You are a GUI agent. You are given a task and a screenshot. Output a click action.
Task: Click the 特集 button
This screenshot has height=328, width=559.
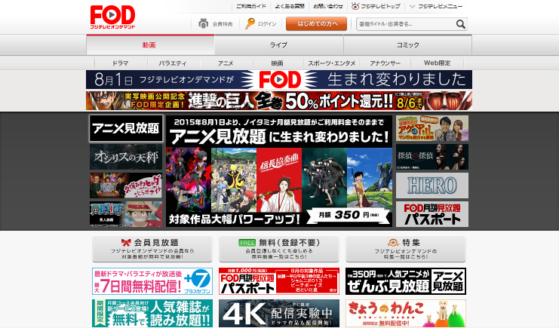pyautogui.click(x=406, y=249)
